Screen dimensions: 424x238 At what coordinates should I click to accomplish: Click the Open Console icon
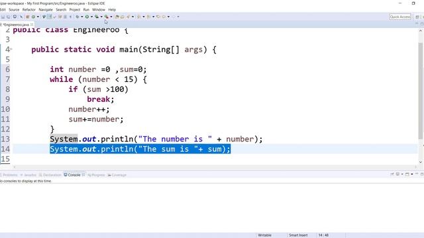point(407,174)
